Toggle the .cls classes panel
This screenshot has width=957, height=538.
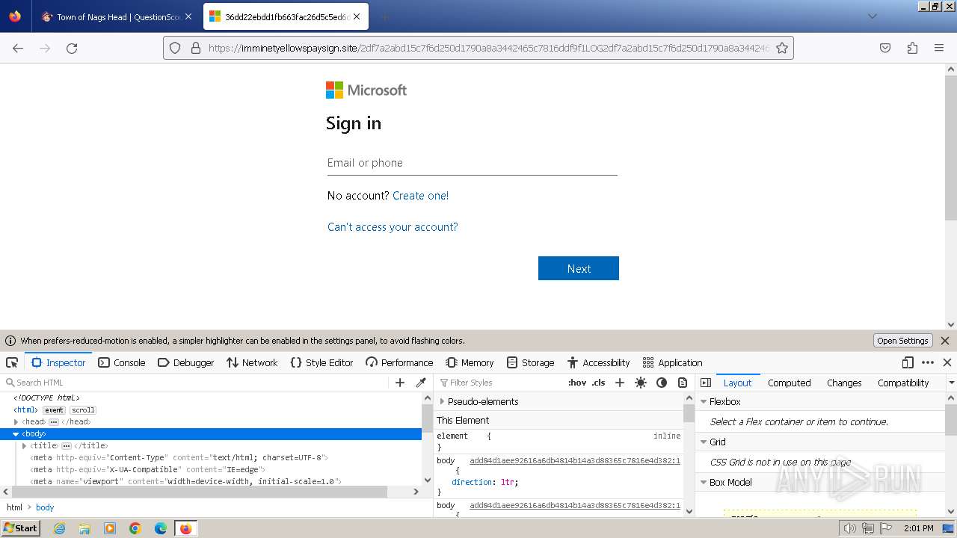[x=598, y=383]
